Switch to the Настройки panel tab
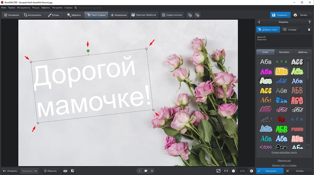Image resolution: width=314 pixels, height=175 pixels. (x=284, y=52)
